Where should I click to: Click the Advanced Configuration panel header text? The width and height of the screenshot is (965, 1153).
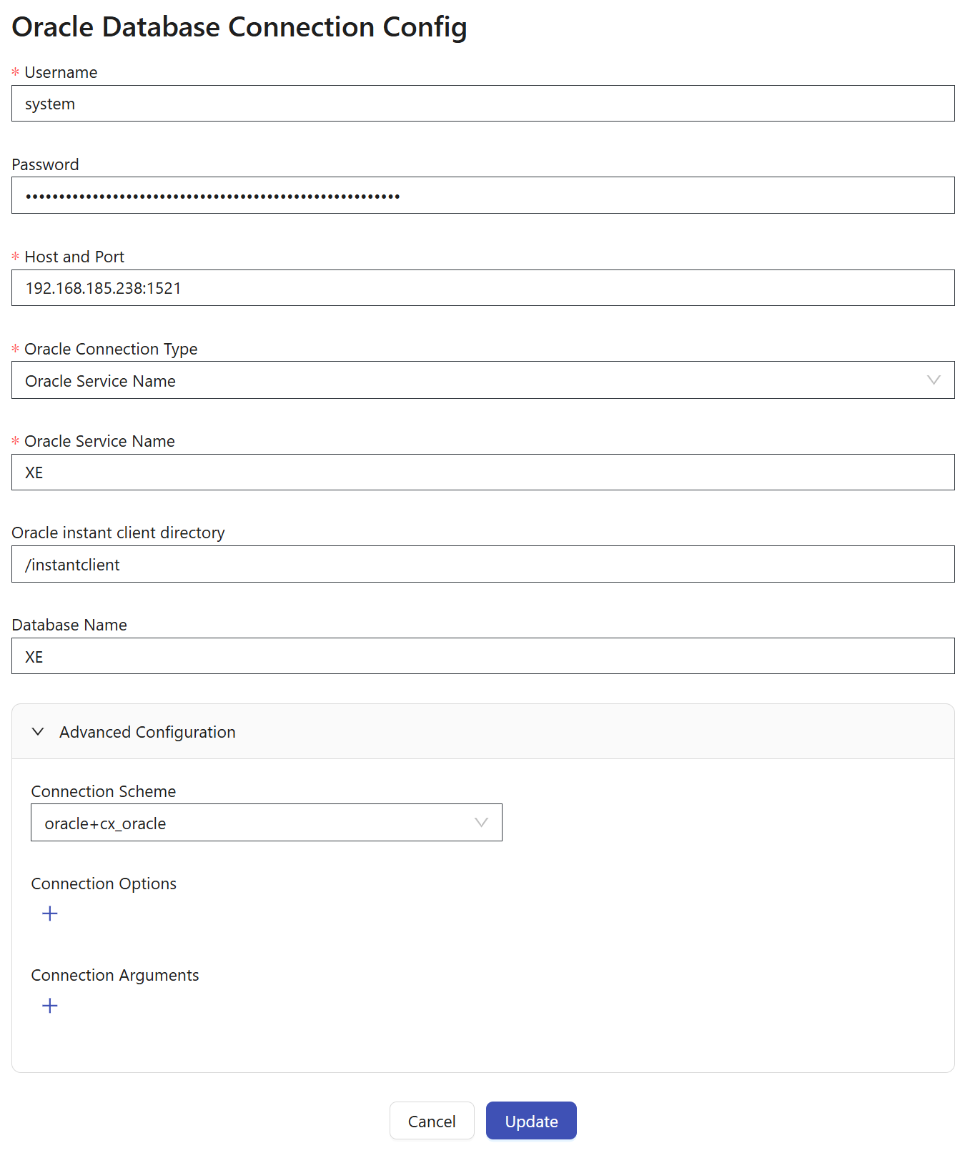[x=147, y=732]
